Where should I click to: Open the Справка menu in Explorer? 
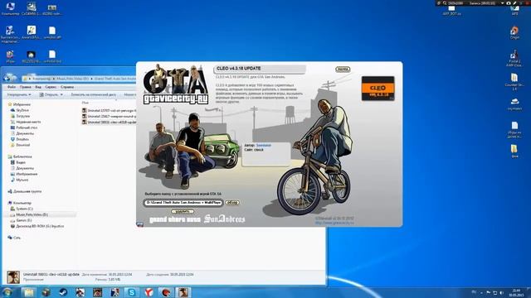(x=67, y=87)
